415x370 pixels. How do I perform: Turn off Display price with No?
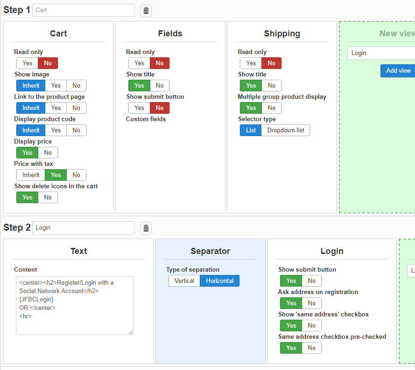pyautogui.click(x=48, y=153)
